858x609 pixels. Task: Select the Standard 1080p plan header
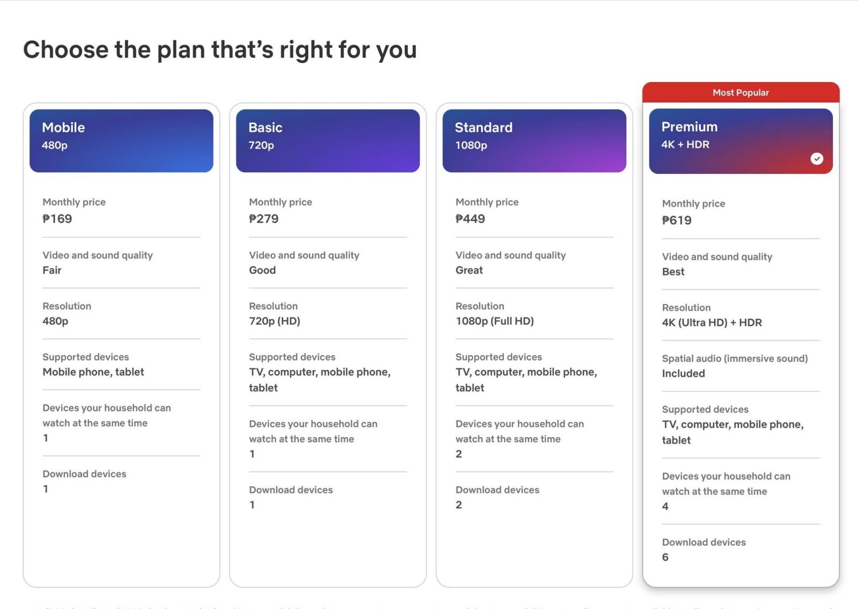click(x=534, y=141)
